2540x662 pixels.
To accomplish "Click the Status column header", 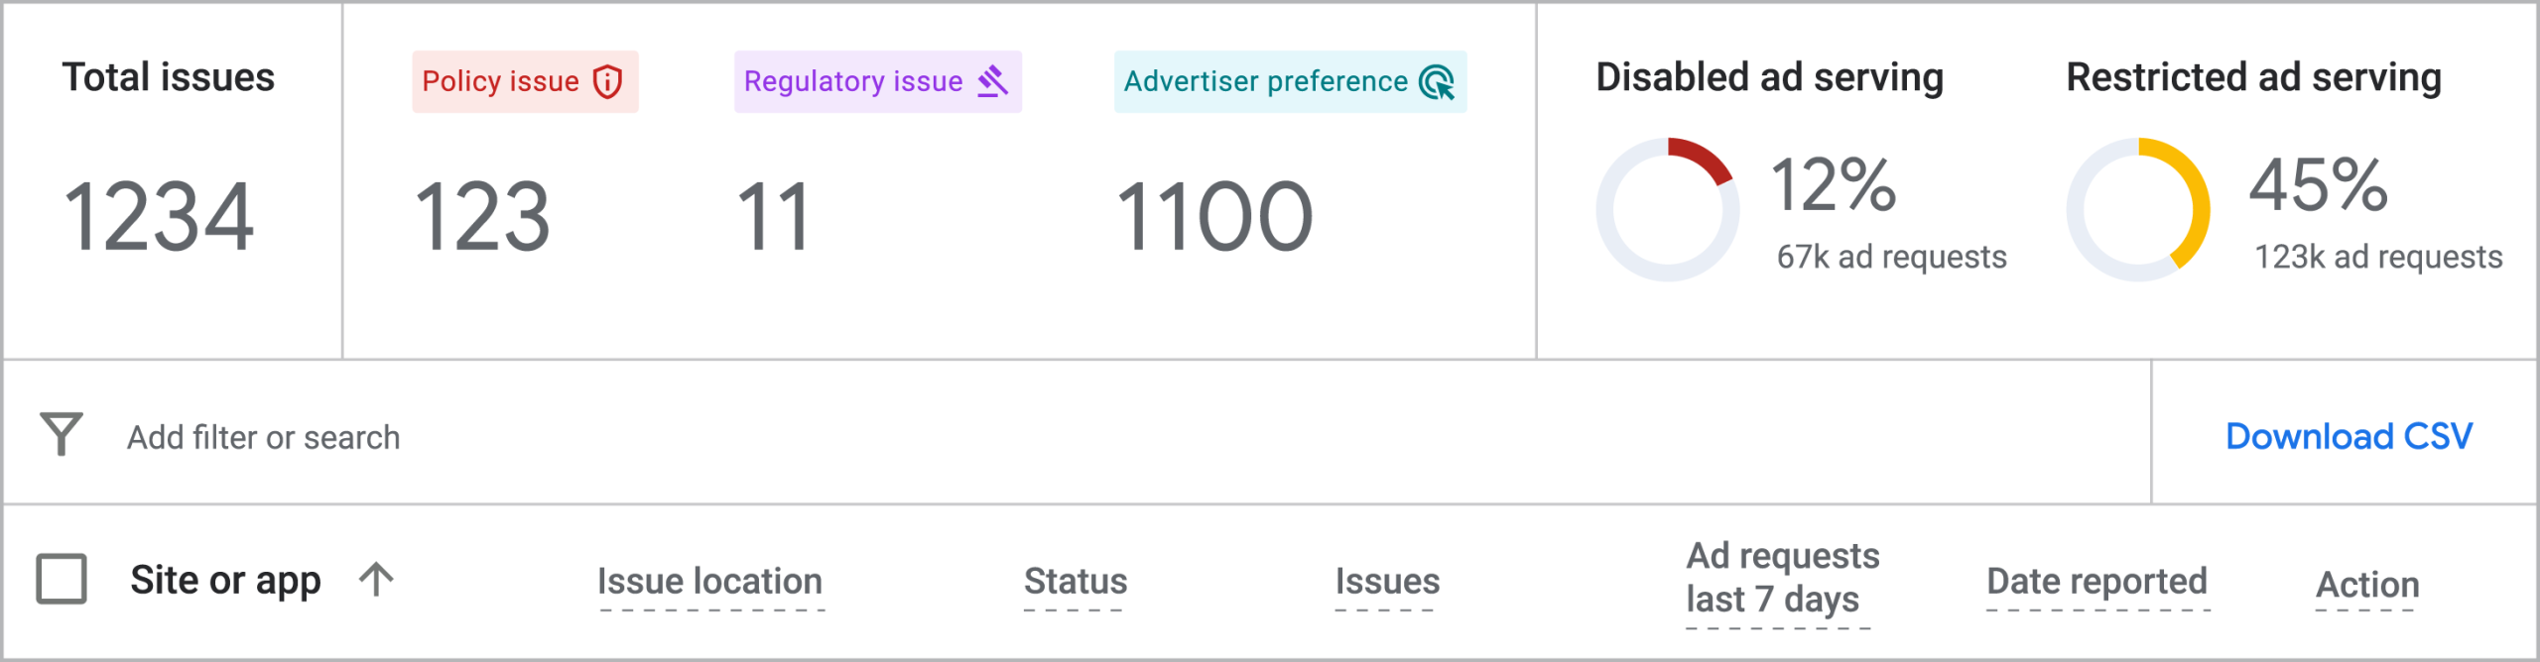I will click(x=1076, y=581).
